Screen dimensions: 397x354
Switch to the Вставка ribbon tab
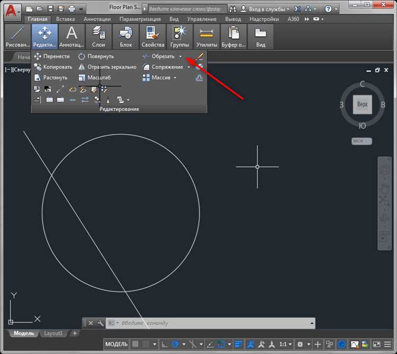[x=65, y=19]
